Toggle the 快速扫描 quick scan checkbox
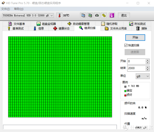 pos(126,45)
